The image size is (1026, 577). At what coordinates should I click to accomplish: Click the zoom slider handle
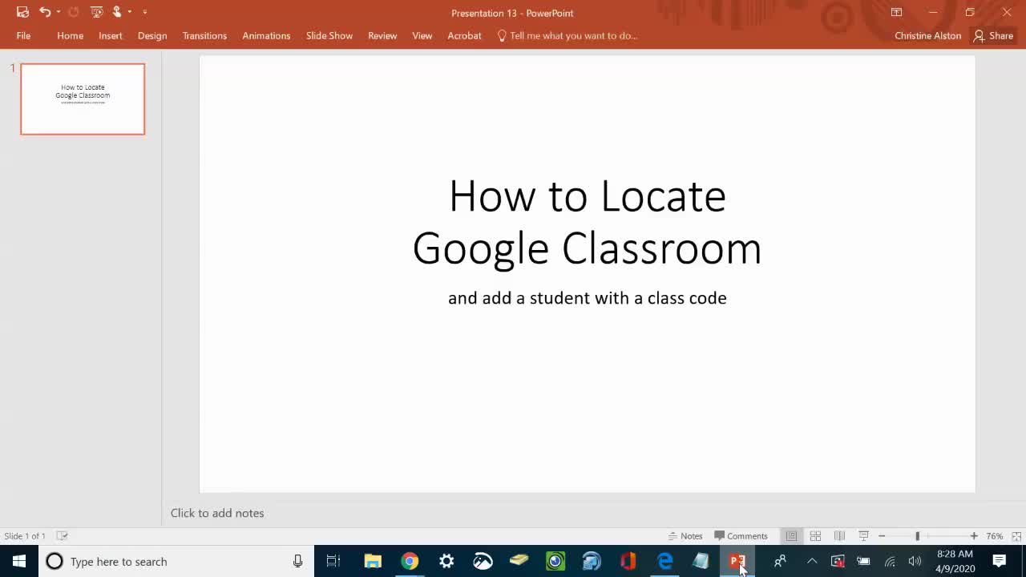[918, 536]
